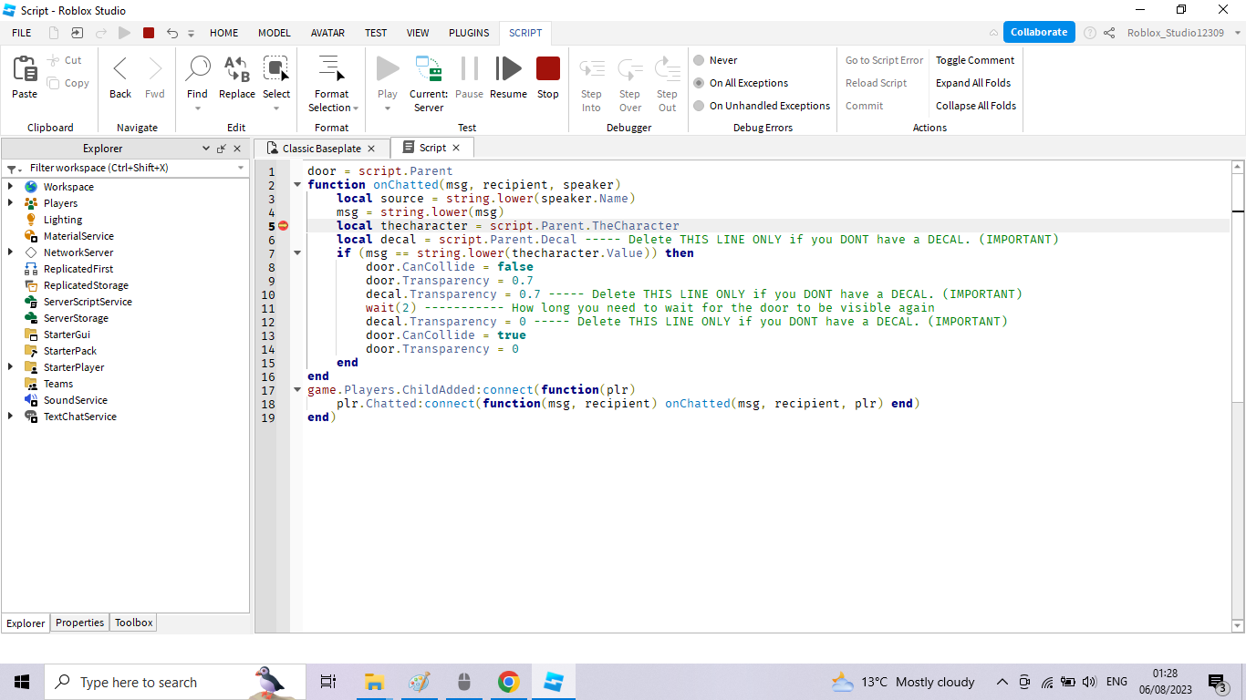Click the Collaborate button

(x=1038, y=32)
